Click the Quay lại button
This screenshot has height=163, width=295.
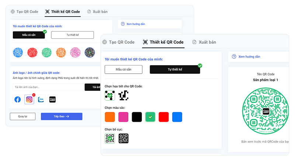click(x=22, y=116)
